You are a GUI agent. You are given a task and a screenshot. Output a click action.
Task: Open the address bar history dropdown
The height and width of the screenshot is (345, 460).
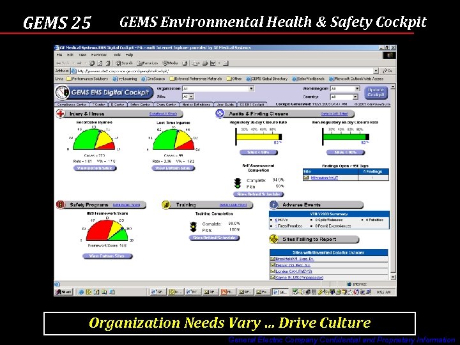376,71
